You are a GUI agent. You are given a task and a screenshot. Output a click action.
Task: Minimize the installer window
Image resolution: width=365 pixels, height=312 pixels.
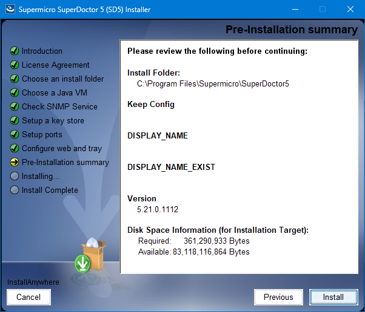(x=295, y=9)
